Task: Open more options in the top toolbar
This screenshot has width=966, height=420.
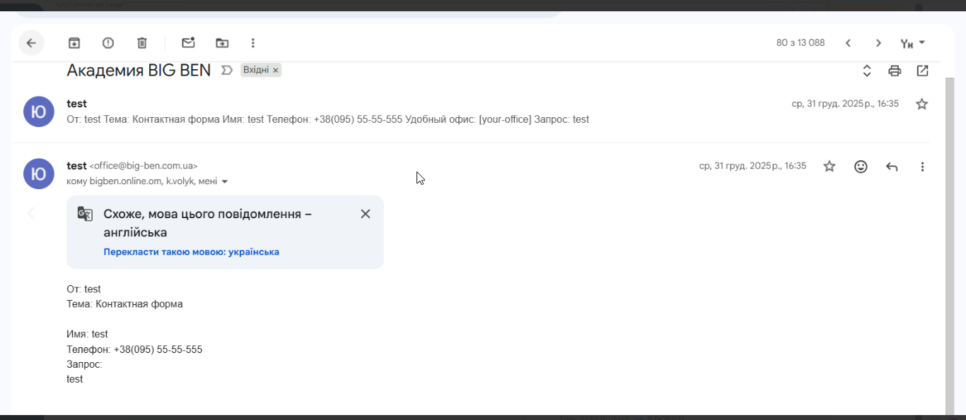Action: point(253,43)
